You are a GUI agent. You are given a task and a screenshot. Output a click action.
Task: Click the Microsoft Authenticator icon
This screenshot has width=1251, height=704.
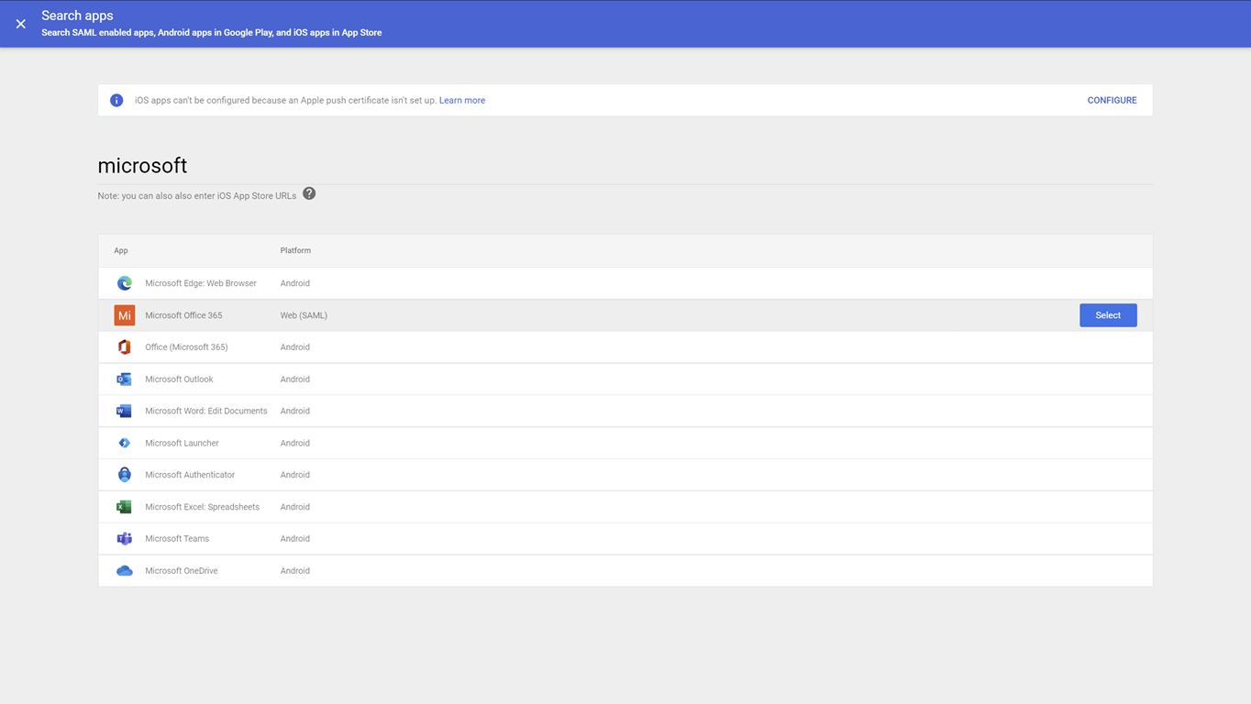click(124, 475)
